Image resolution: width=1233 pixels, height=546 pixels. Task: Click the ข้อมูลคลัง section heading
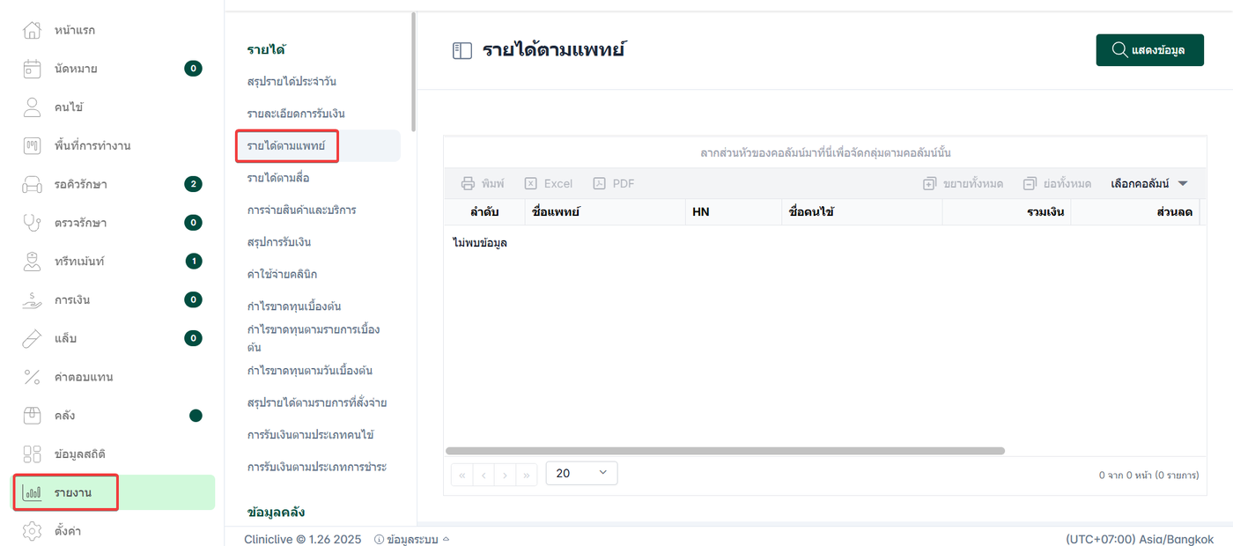(x=277, y=512)
